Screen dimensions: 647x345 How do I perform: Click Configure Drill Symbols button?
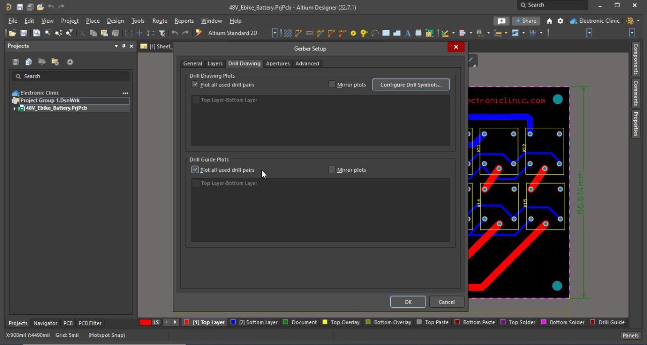click(x=411, y=84)
